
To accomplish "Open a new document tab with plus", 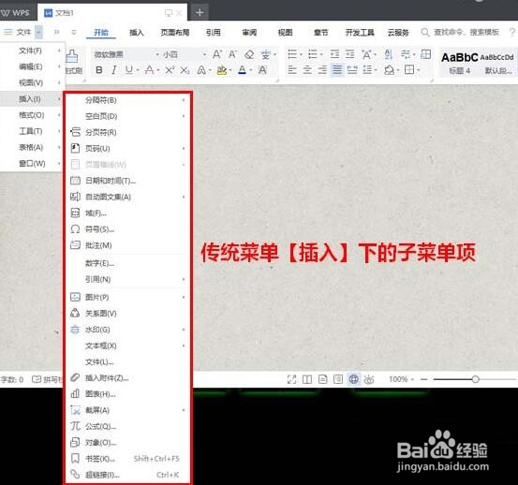I will (x=200, y=12).
